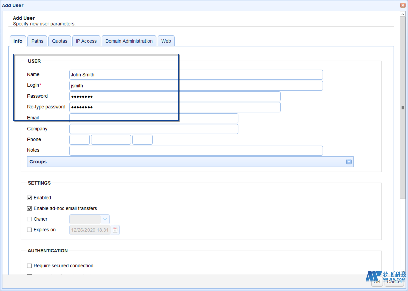Screen dimensions: 408x291
Task: Click the last Phone field box
Action: tap(142, 140)
